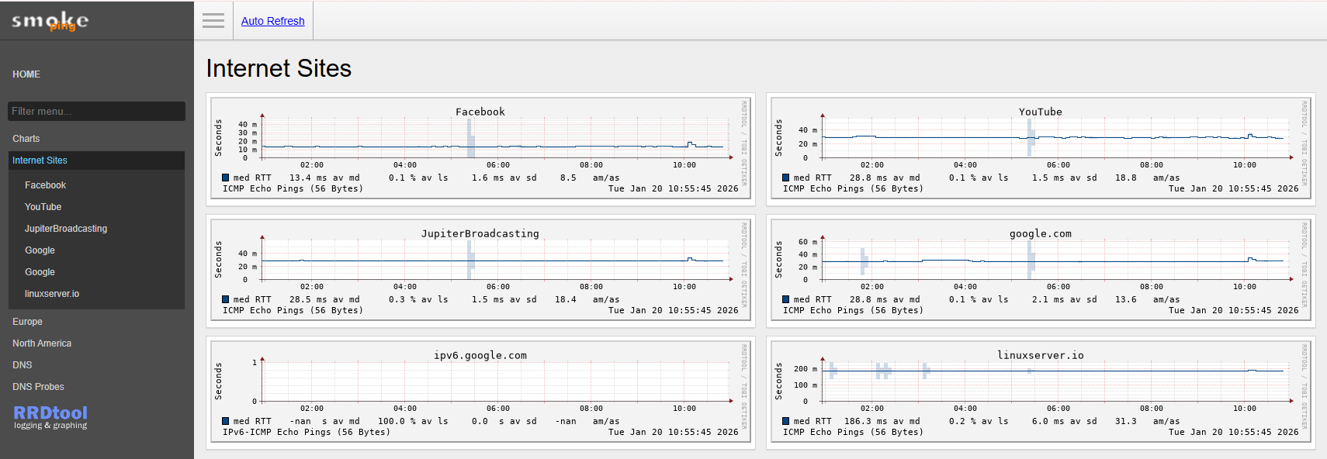The width and height of the screenshot is (1327, 459).
Task: Click the RRDtool logo
Action: tap(50, 416)
